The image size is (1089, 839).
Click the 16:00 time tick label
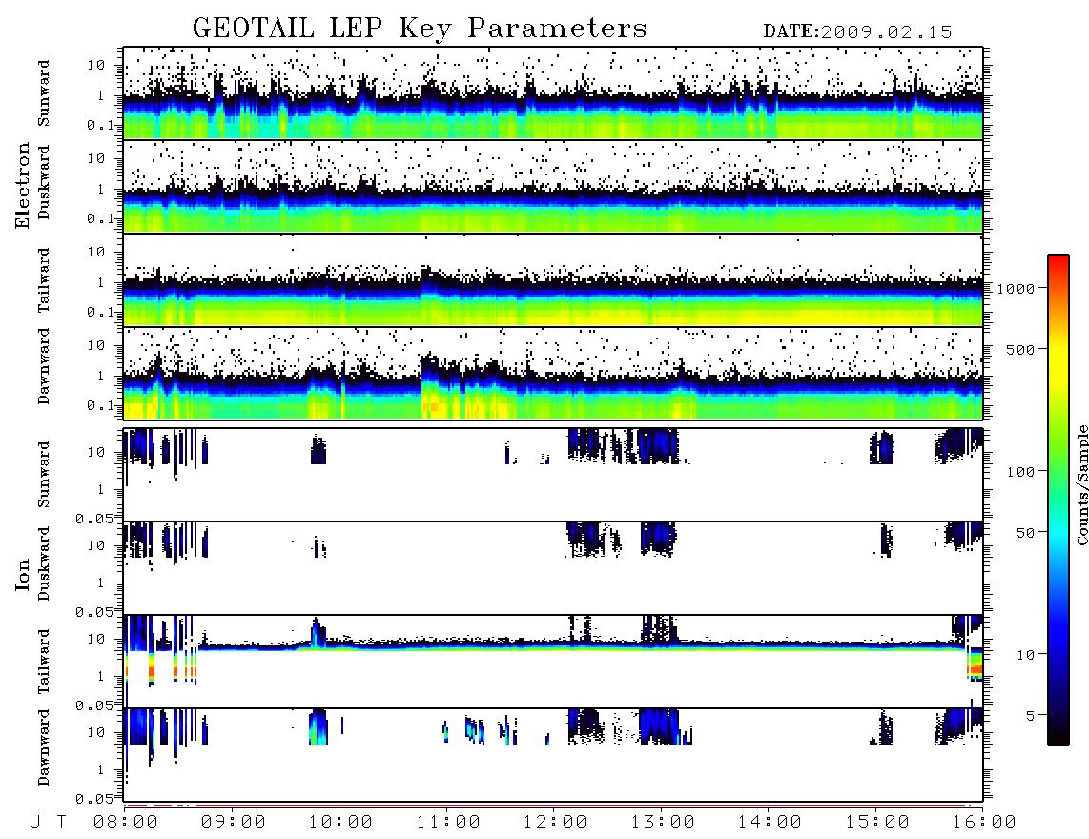(983, 822)
